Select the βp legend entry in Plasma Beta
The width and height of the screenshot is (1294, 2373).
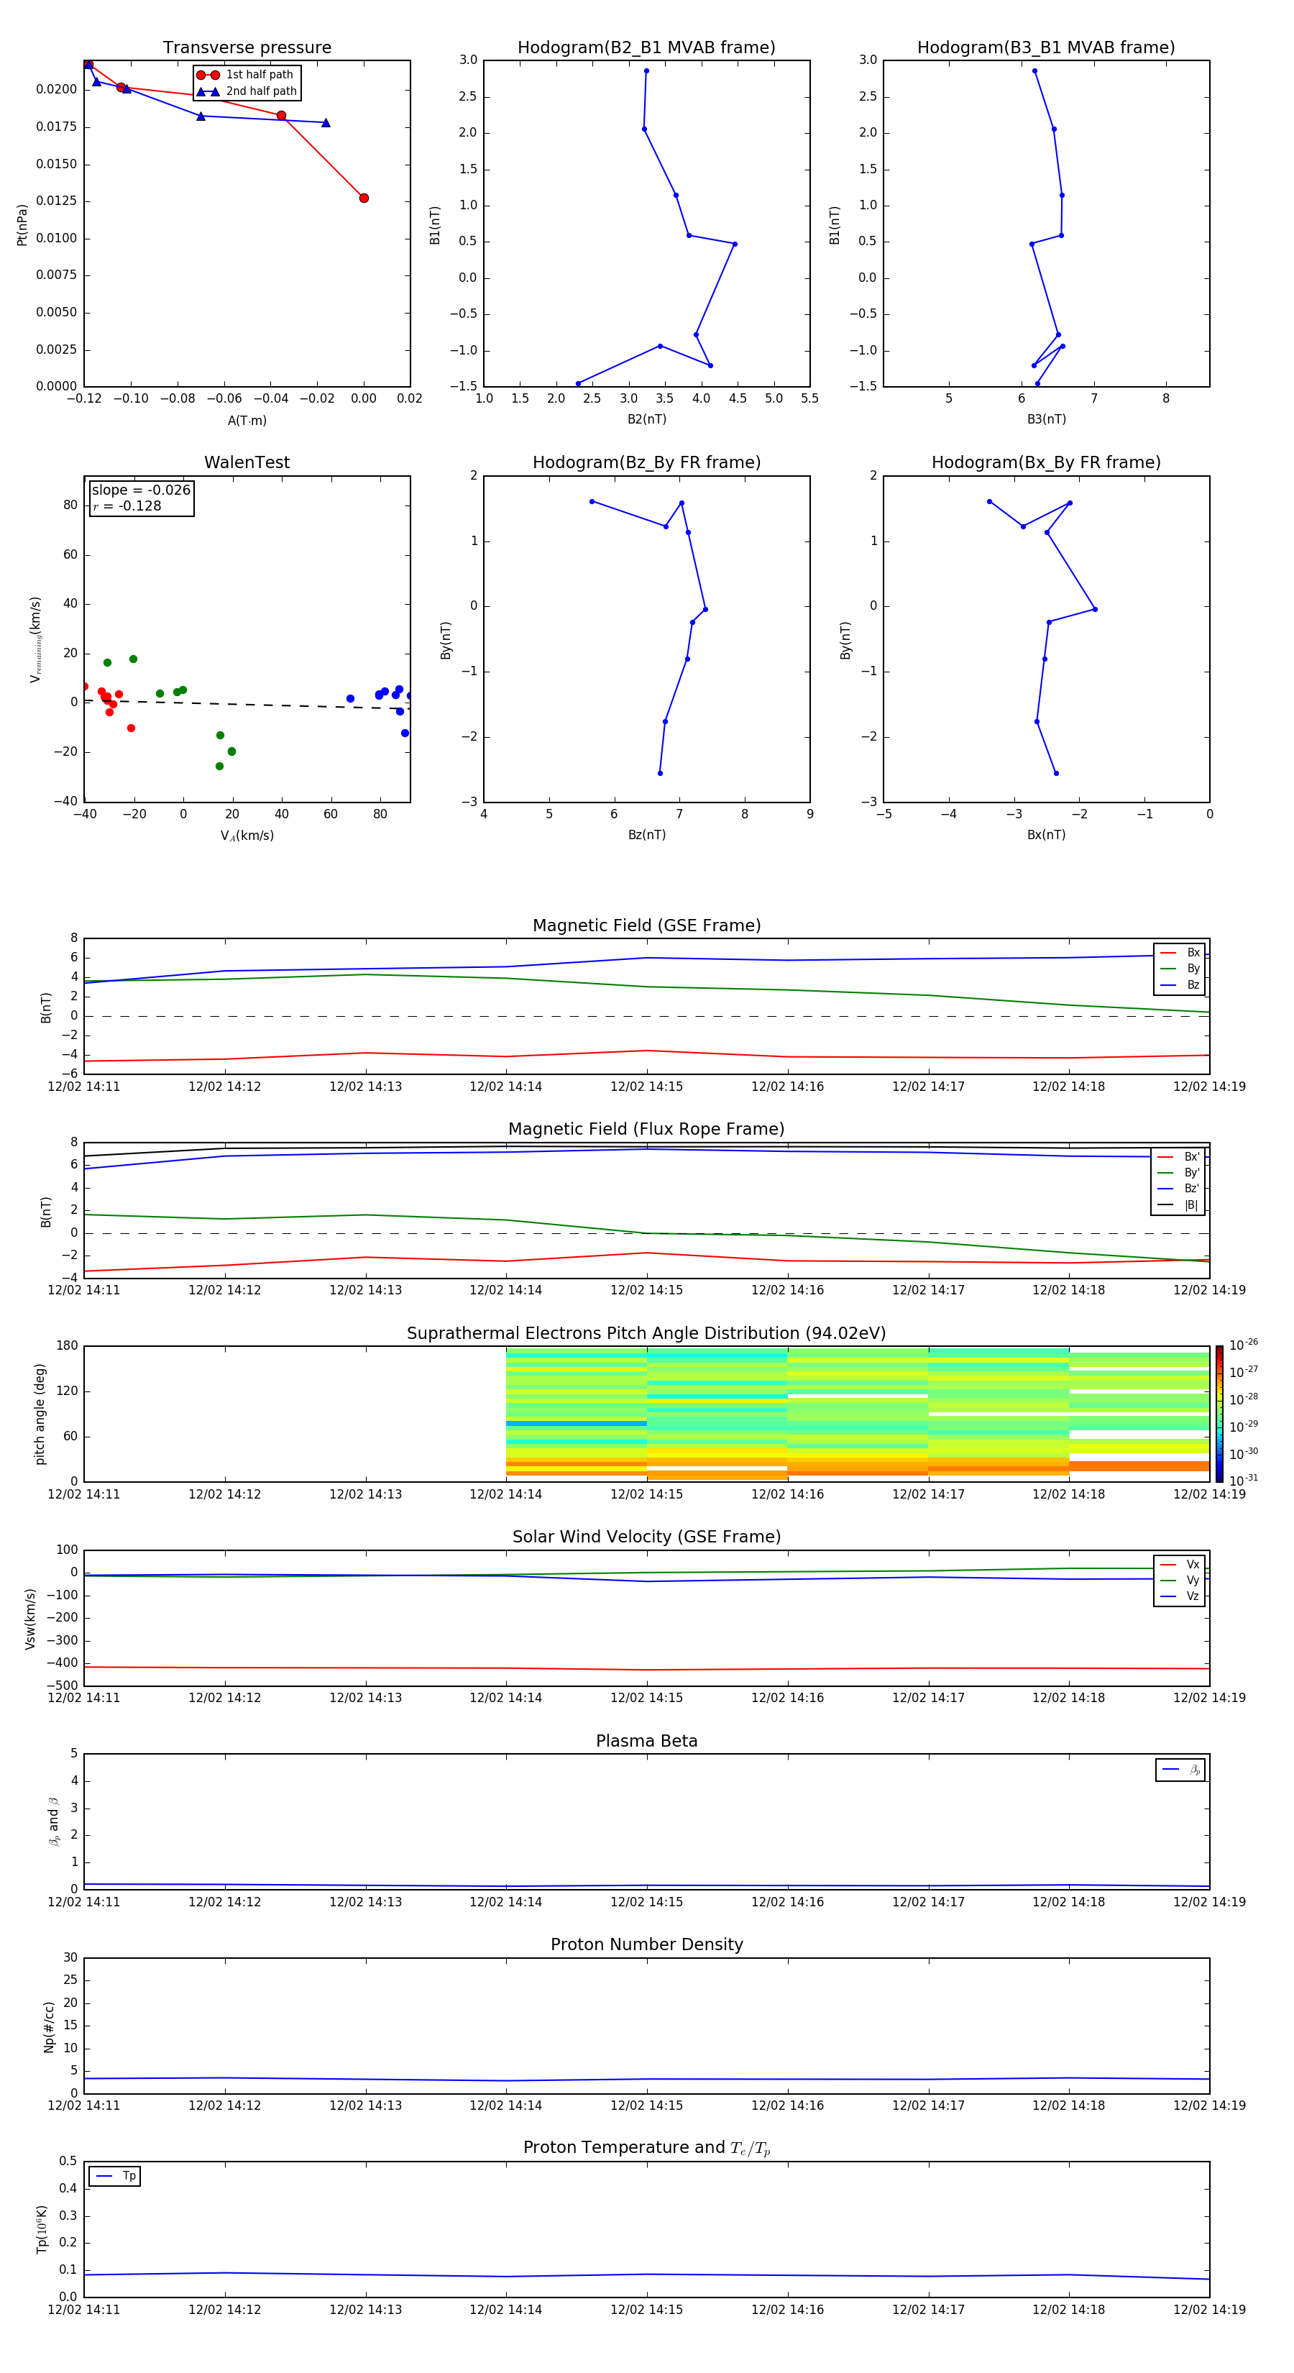pyautogui.click(x=1180, y=1770)
